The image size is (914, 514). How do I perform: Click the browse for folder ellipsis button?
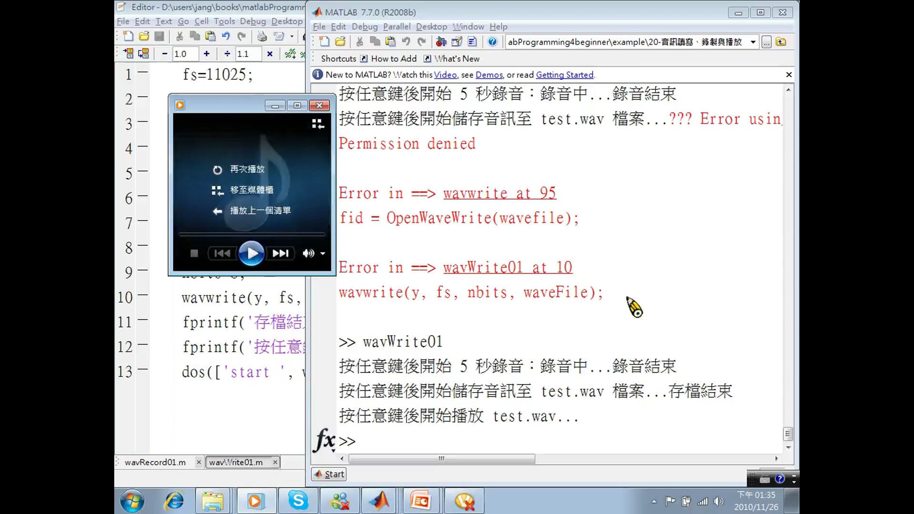coord(766,42)
